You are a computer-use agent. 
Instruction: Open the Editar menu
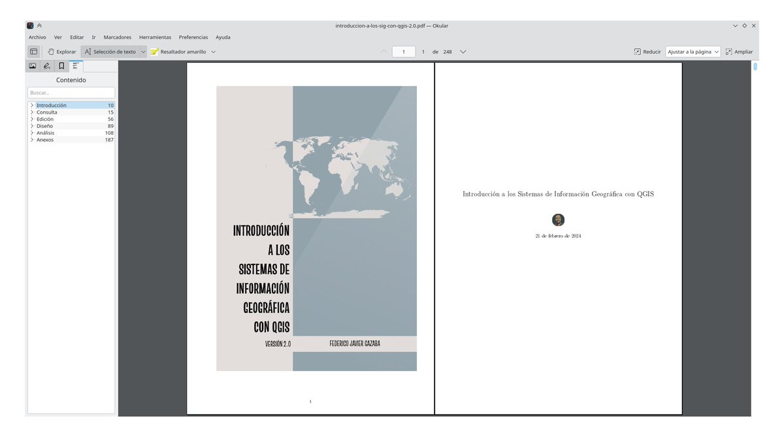click(77, 37)
